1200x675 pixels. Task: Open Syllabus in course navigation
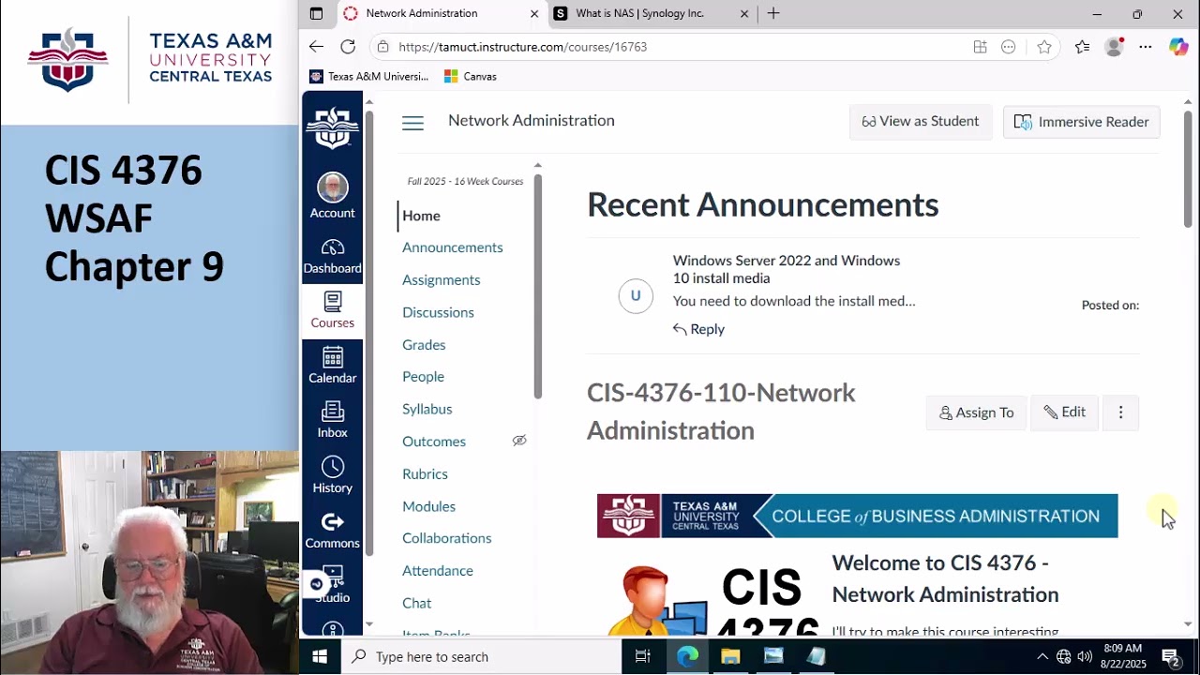[x=427, y=409]
